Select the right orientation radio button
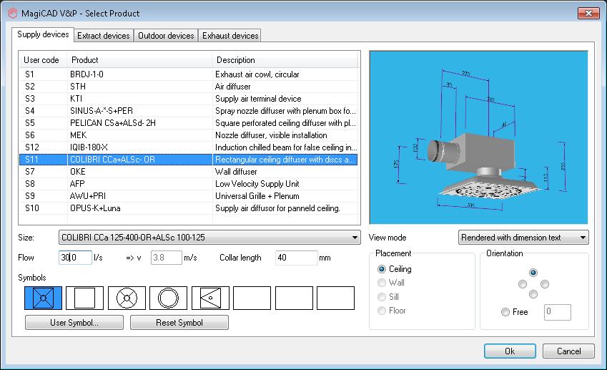607x370 pixels. point(545,284)
